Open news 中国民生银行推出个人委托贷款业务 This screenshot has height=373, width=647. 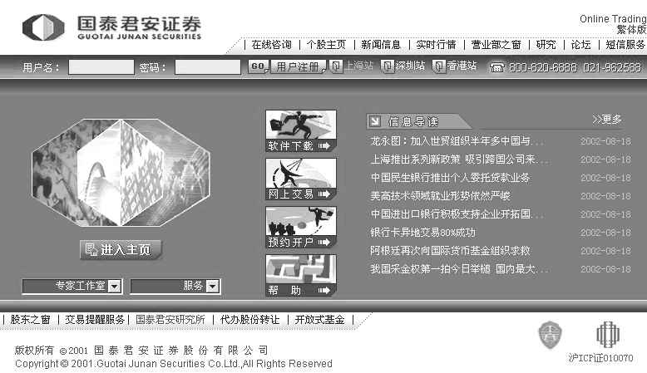point(450,178)
